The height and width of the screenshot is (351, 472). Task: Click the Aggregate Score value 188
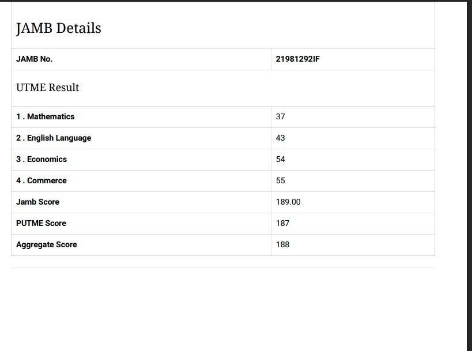[282, 244]
